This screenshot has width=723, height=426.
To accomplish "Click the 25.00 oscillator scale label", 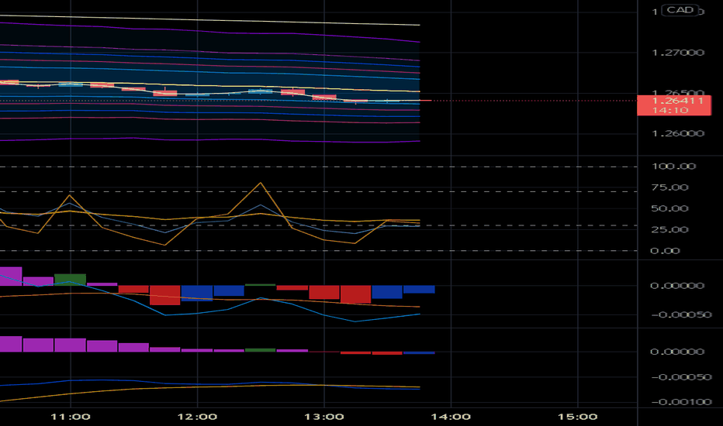I will coord(669,230).
